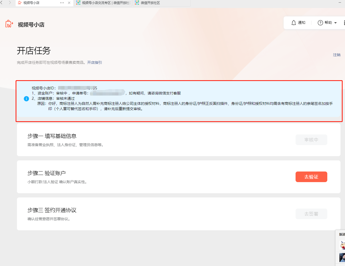Click 需准备营业执照 description text
The width and height of the screenshot is (345, 266).
(65, 145)
